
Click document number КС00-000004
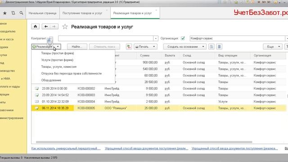[x=86, y=102]
